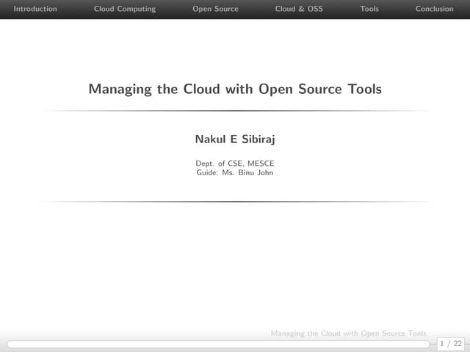Click "Open Source Tools" in the slide title
Screen dimensions: 470x352
(x=320, y=89)
